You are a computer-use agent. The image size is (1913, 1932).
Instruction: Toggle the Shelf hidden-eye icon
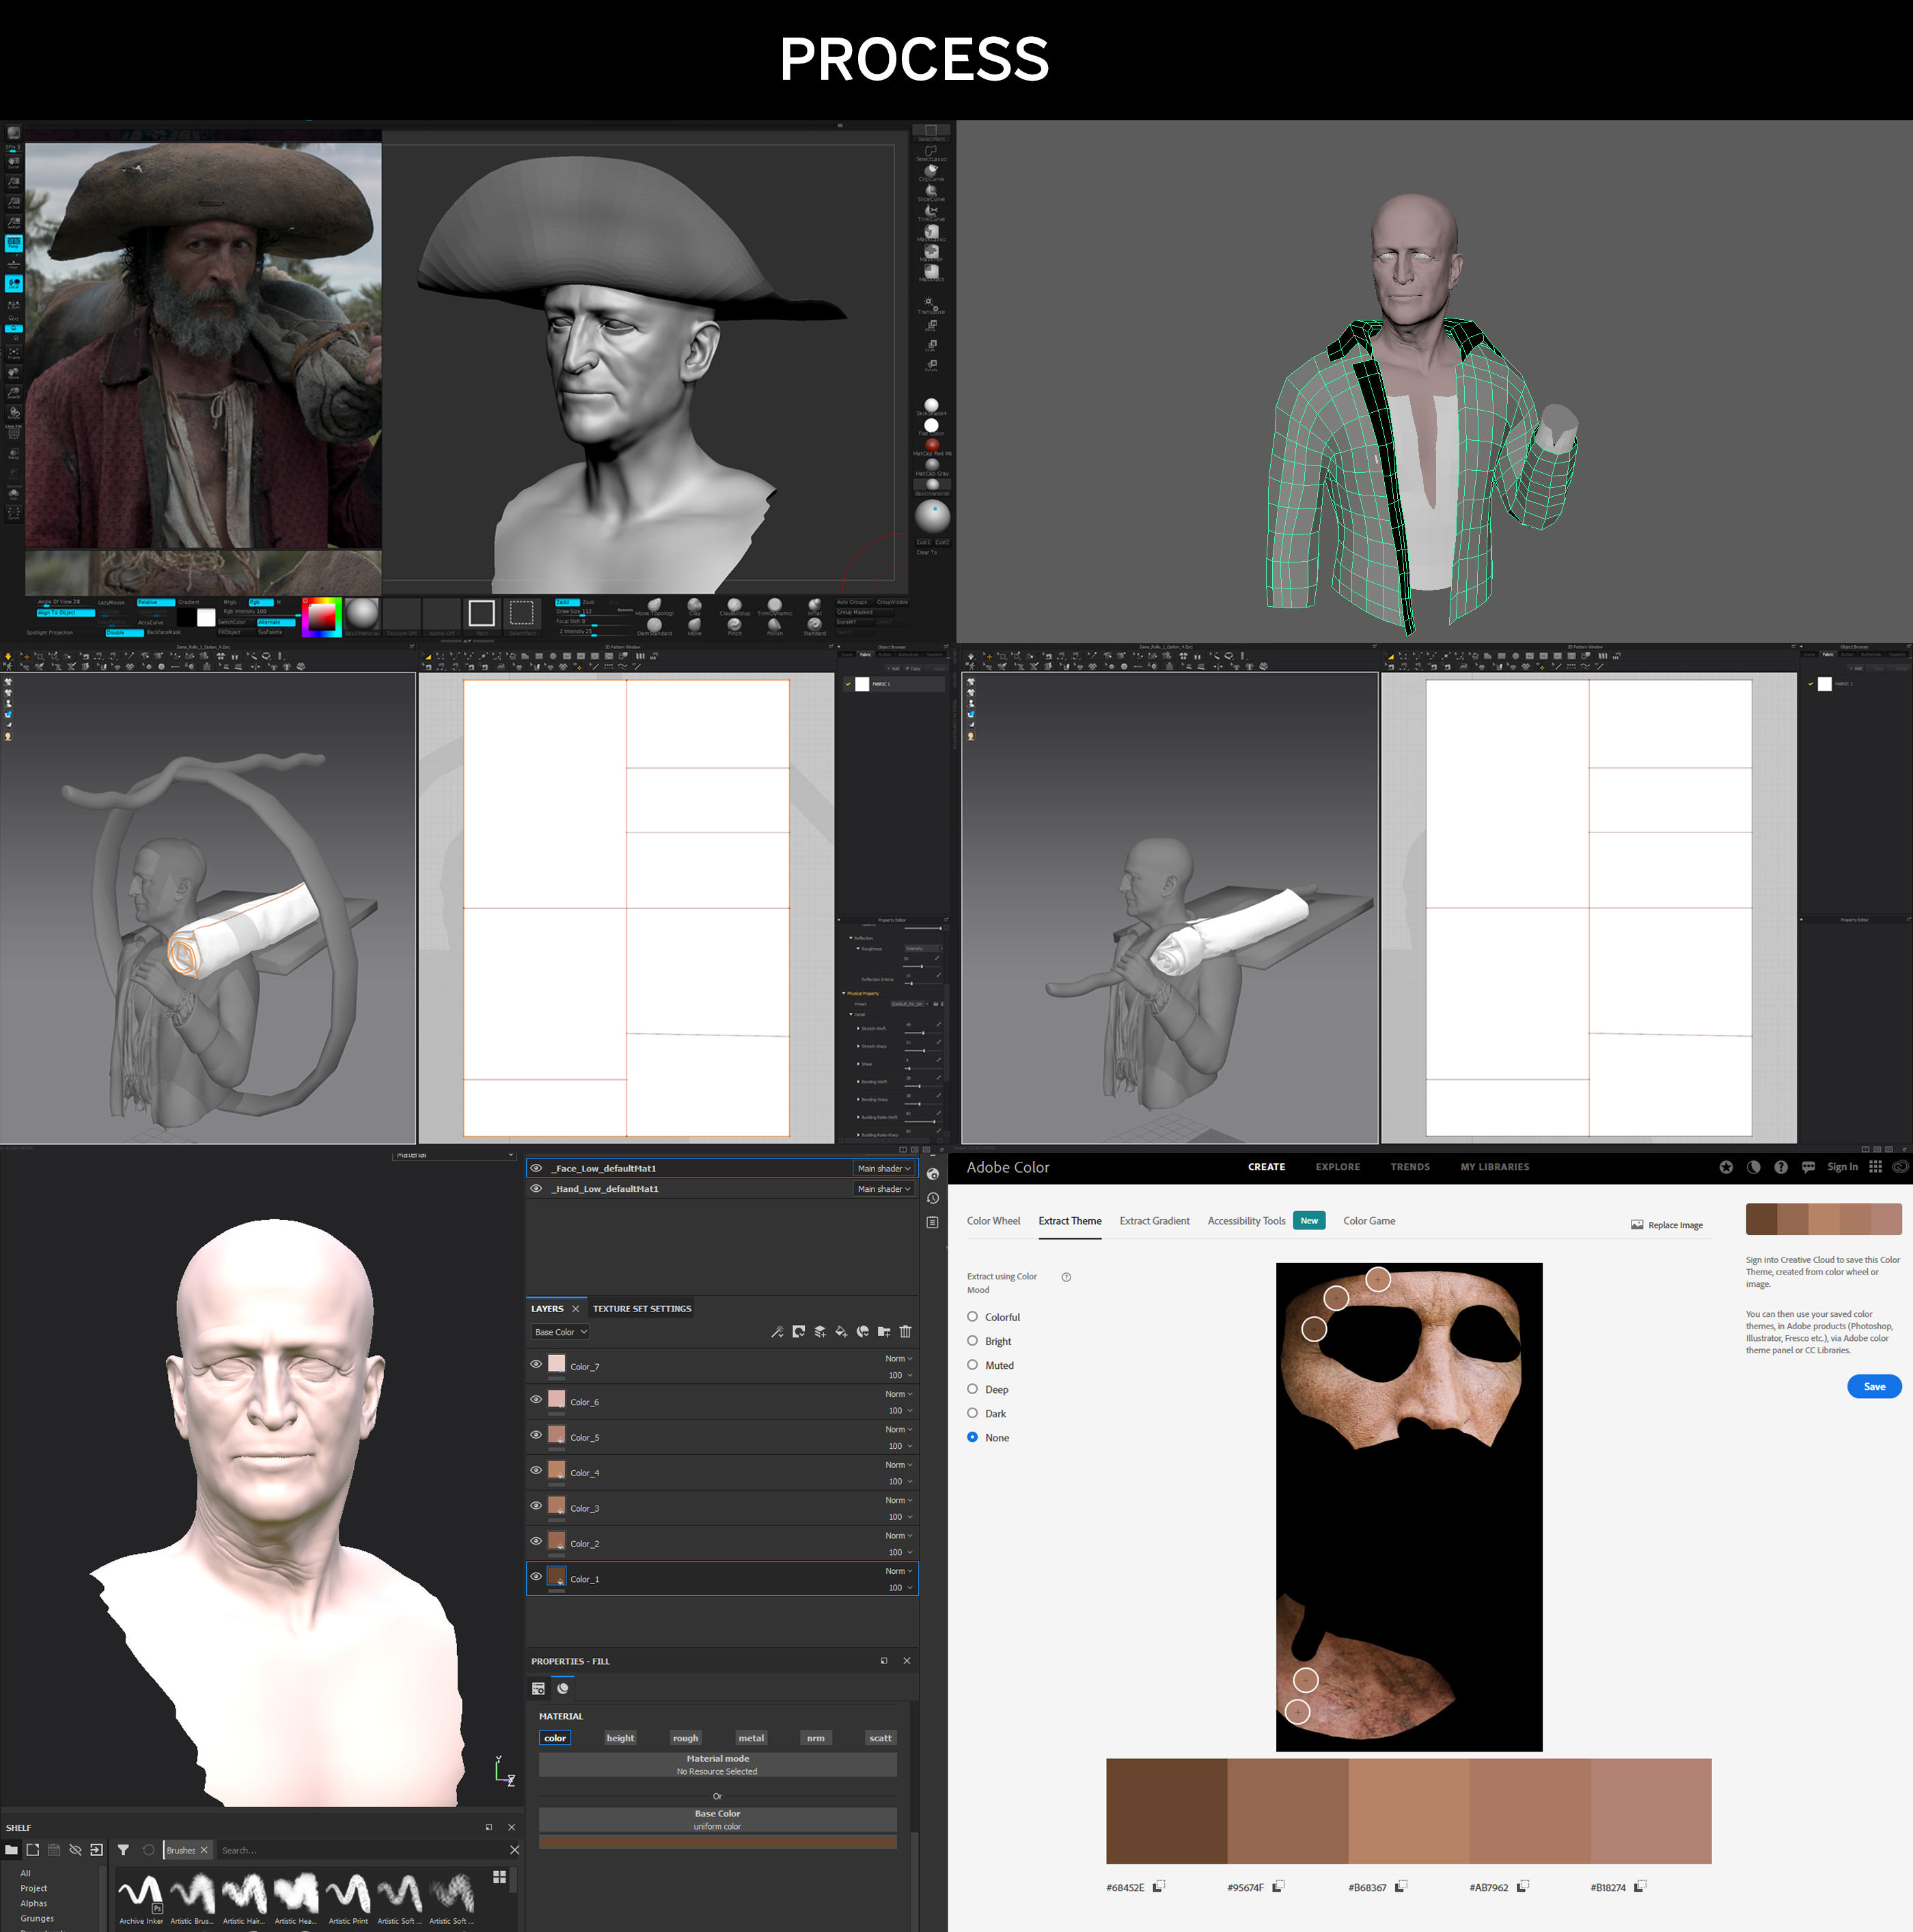click(x=75, y=1850)
